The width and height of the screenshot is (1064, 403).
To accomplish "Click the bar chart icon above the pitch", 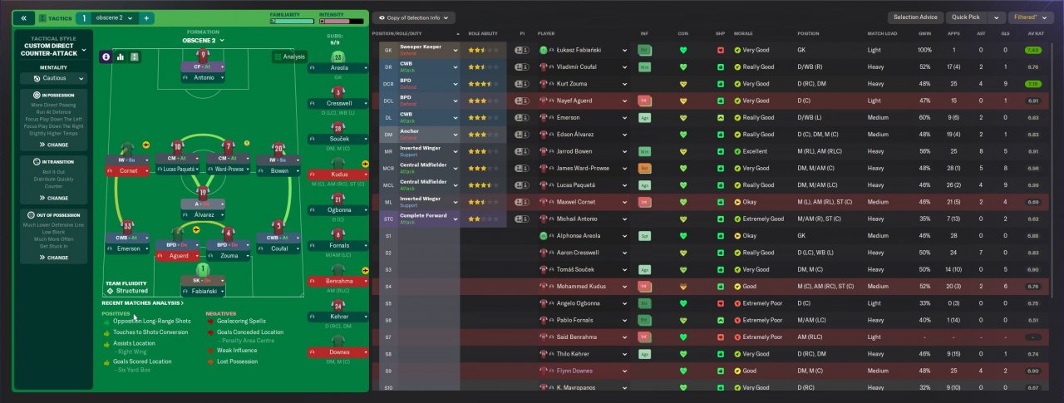I will [121, 57].
